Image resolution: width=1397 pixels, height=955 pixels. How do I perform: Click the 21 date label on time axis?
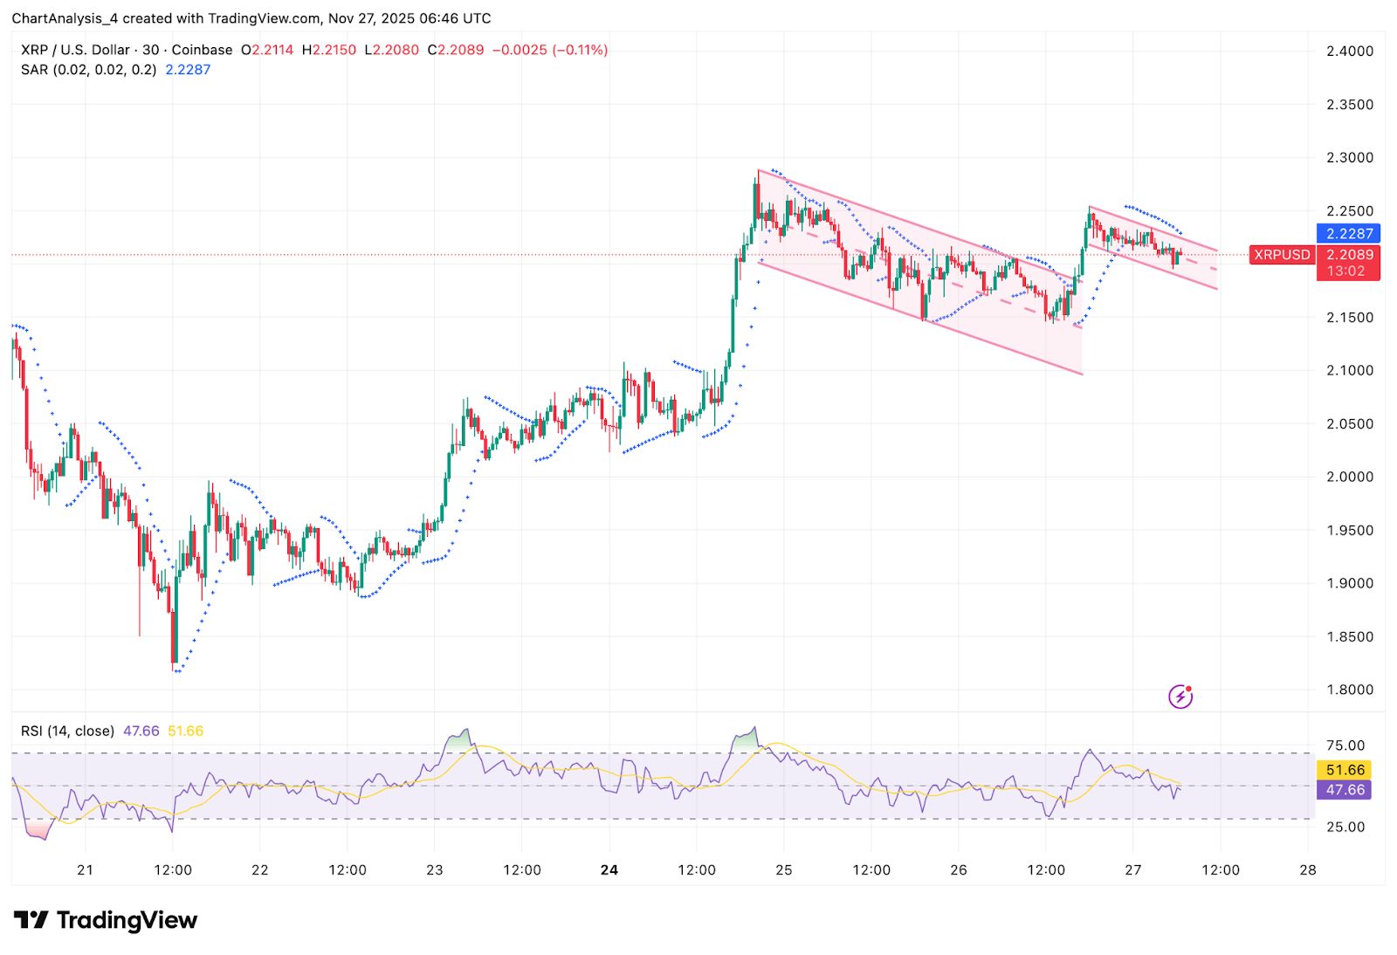pyautogui.click(x=85, y=869)
